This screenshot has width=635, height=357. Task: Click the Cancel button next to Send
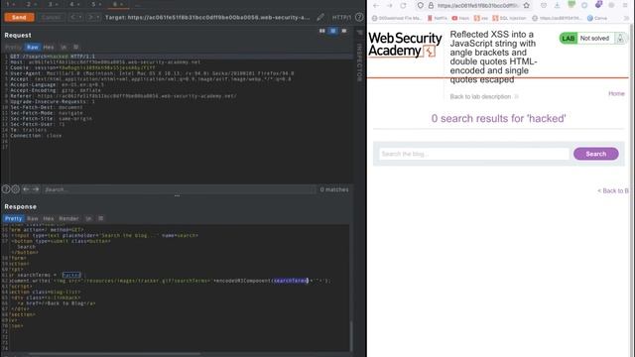point(52,18)
